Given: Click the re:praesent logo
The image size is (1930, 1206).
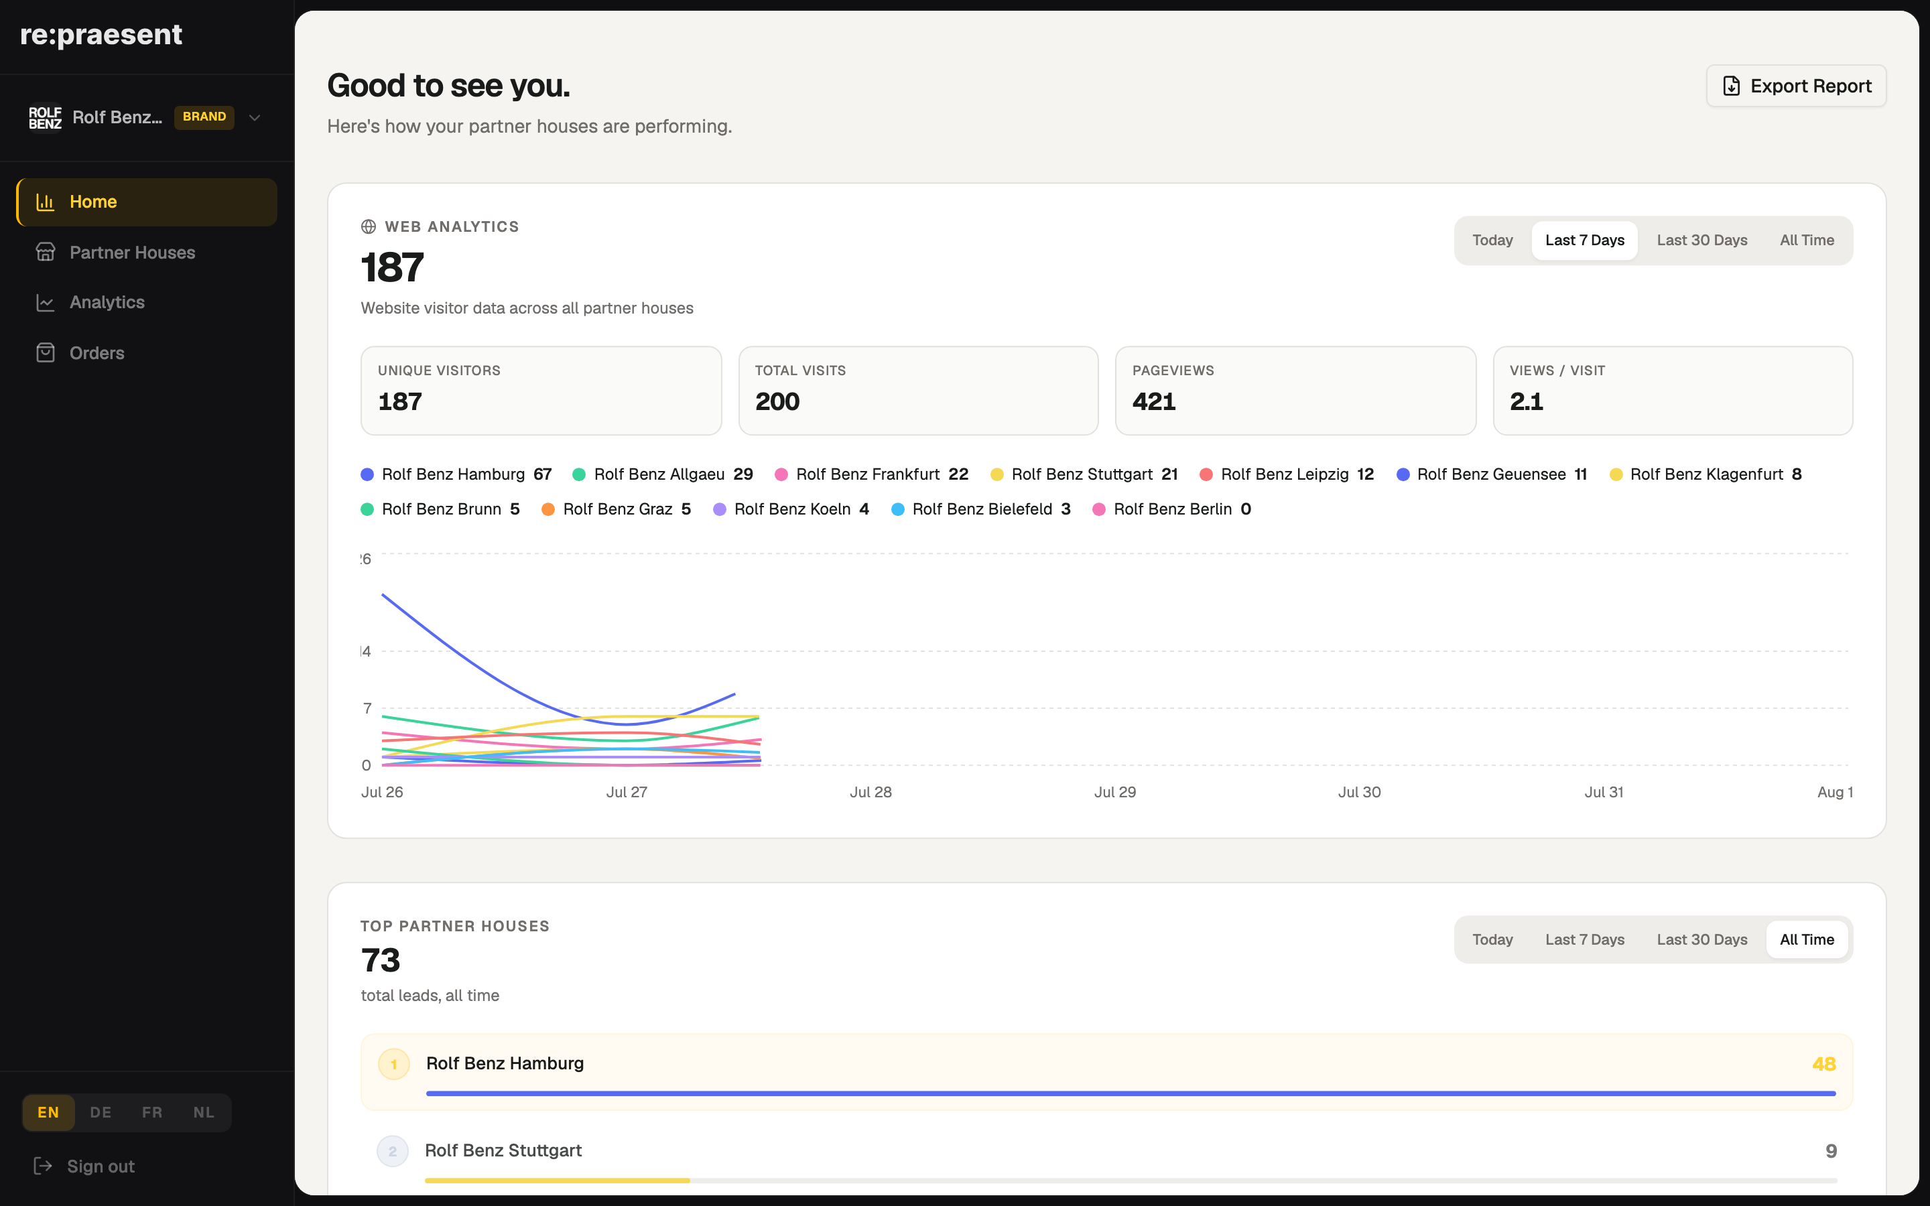Looking at the screenshot, I should [x=101, y=34].
